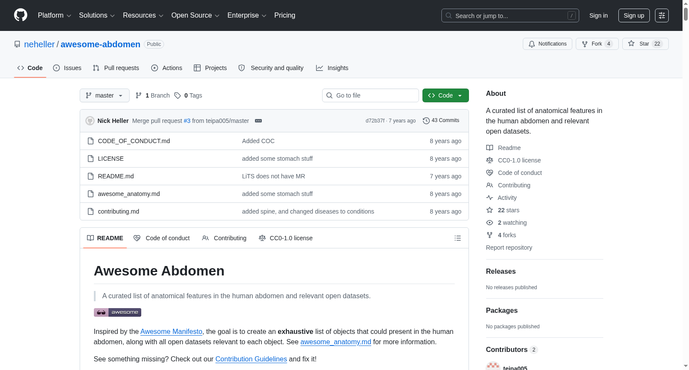
Task: Expand the Platform menu
Action: tap(55, 15)
